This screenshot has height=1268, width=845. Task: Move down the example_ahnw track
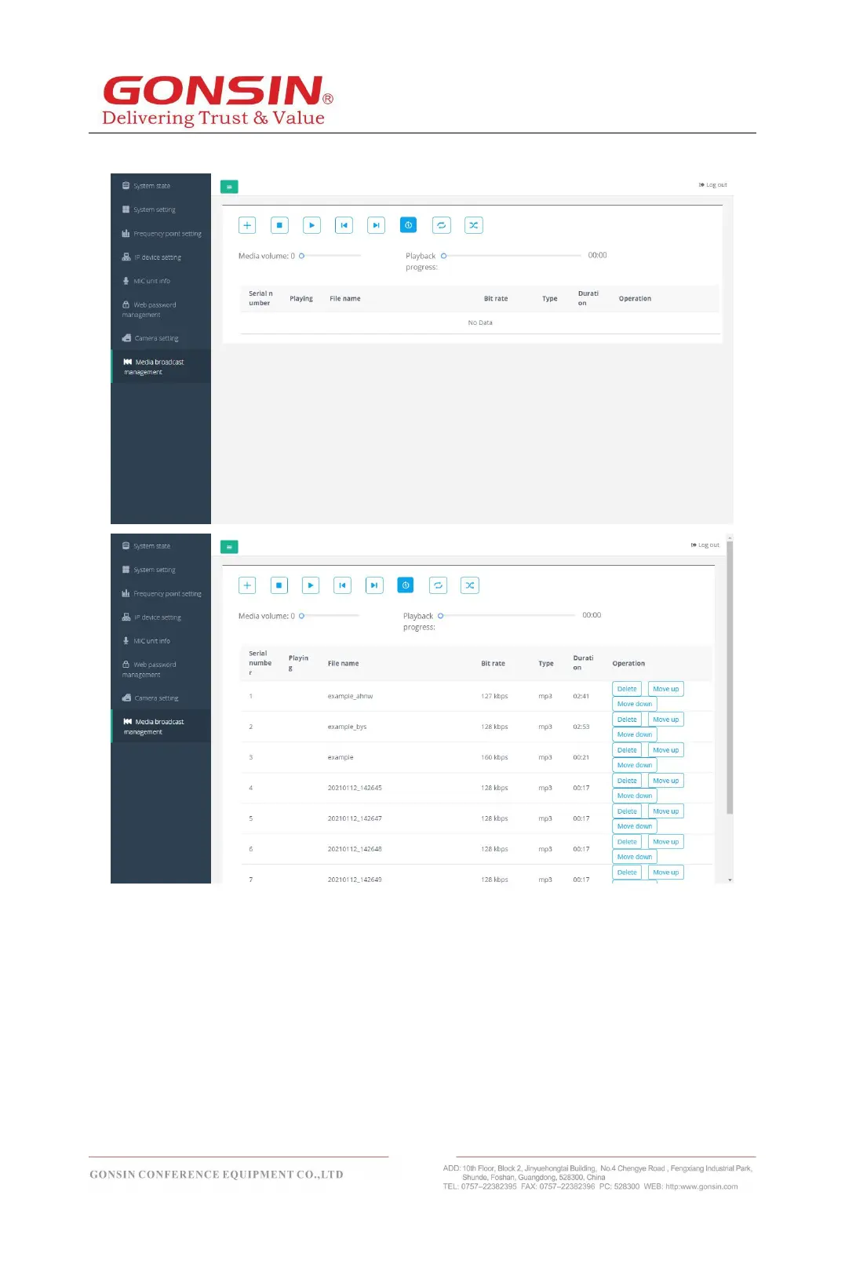[635, 704]
